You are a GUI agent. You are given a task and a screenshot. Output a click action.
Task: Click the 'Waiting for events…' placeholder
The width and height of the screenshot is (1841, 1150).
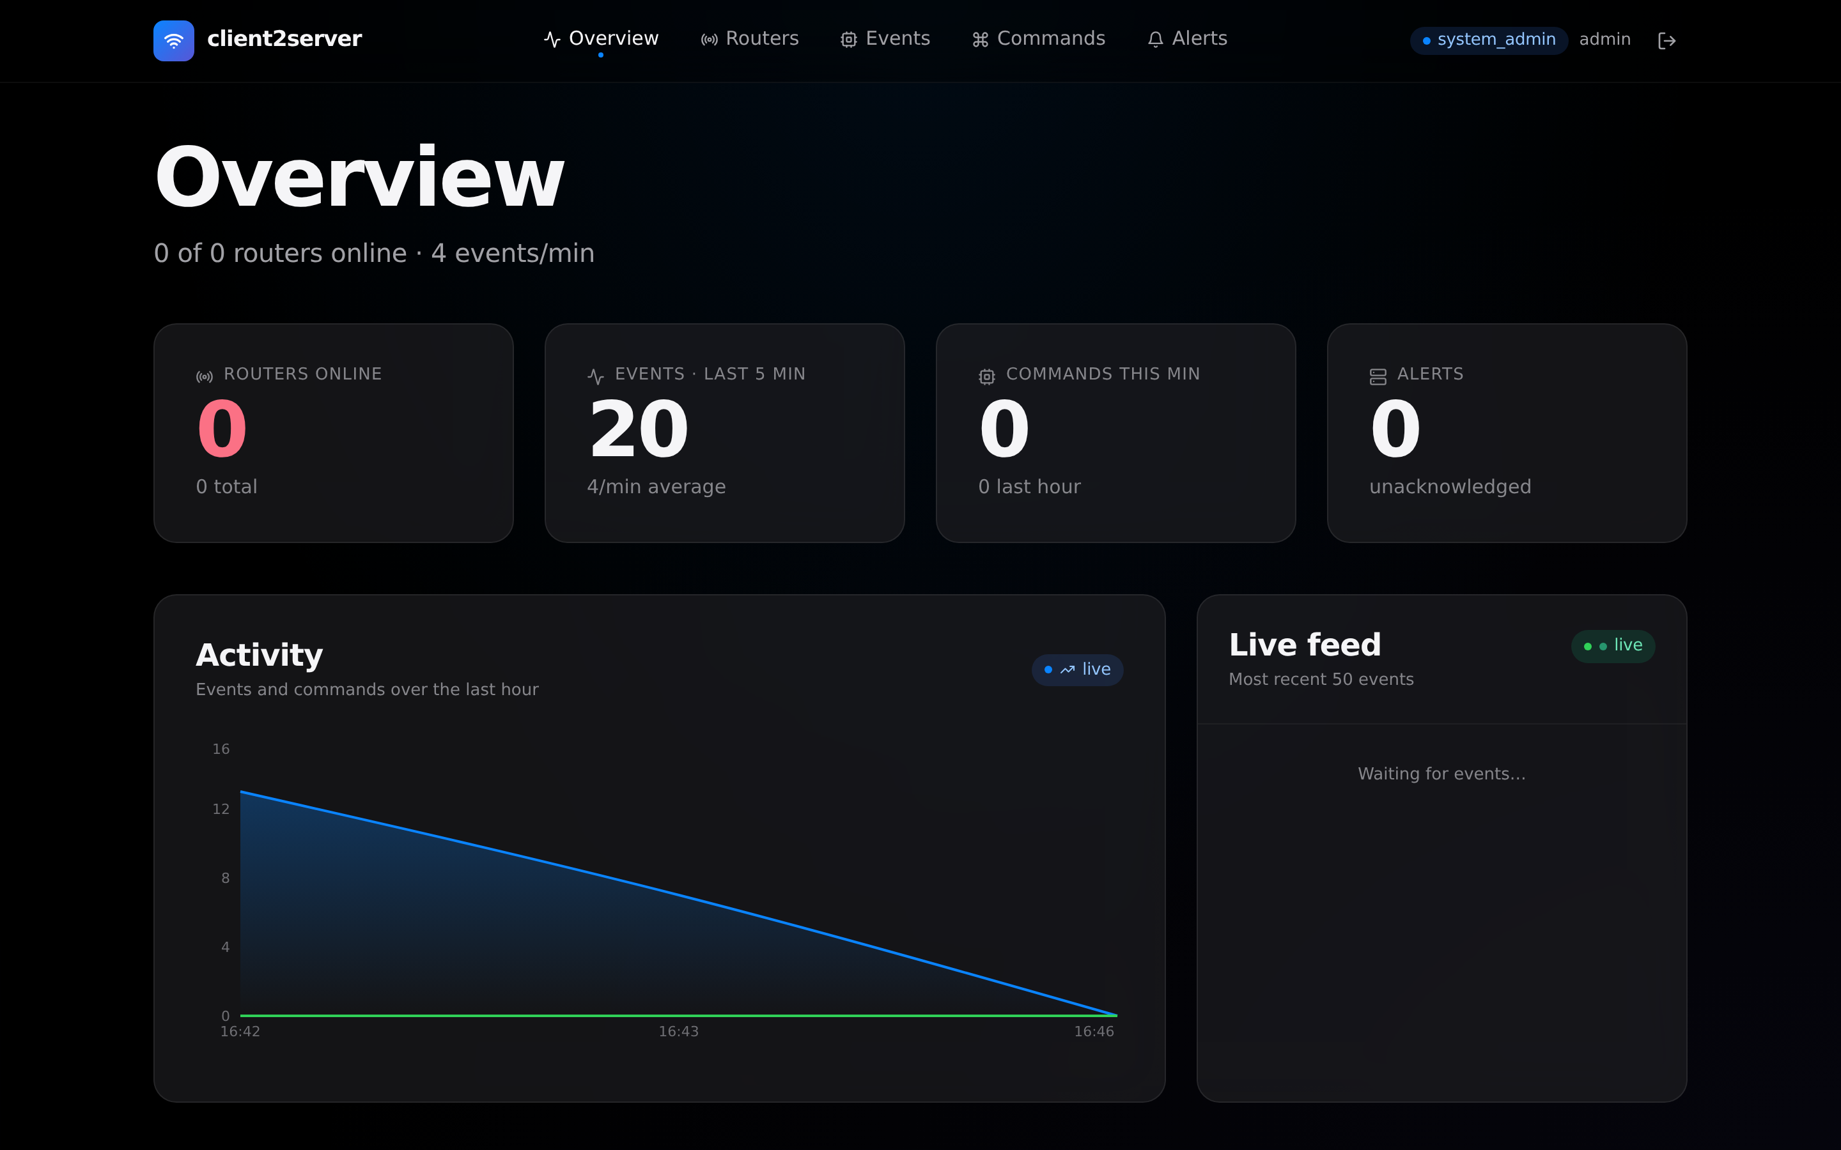tap(1441, 774)
